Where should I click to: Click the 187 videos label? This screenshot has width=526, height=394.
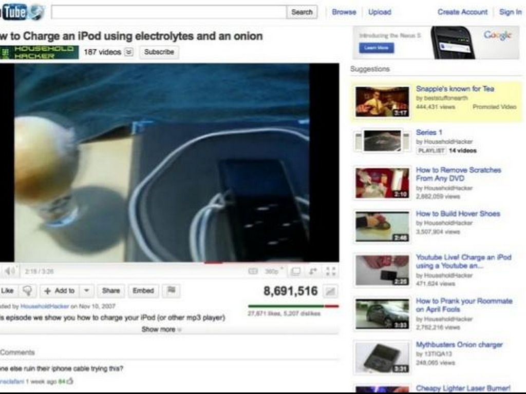pyautogui.click(x=102, y=52)
